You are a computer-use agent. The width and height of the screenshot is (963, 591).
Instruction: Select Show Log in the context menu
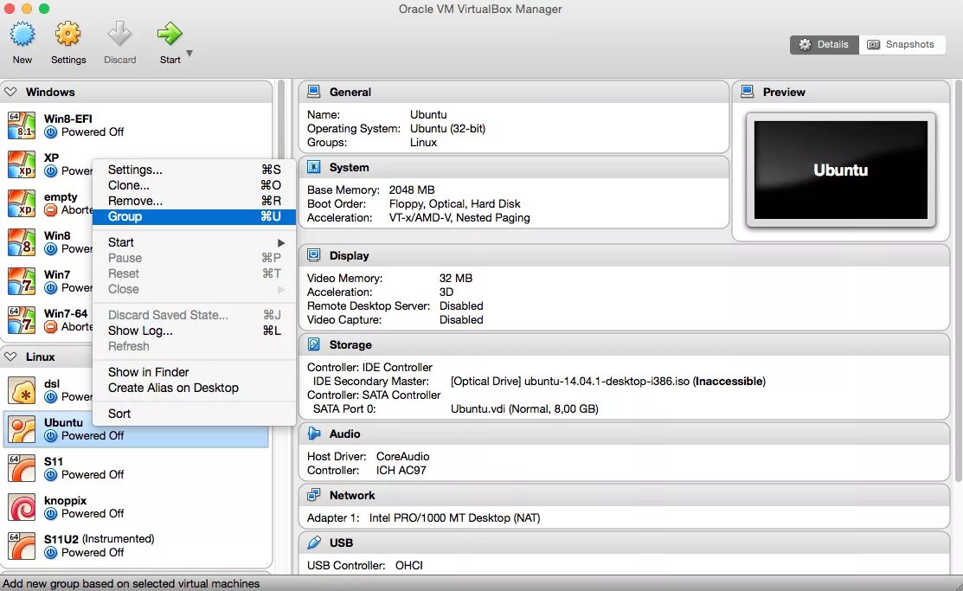point(139,331)
